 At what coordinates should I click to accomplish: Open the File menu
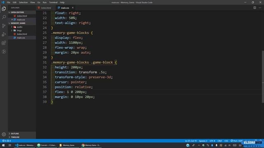8,2
